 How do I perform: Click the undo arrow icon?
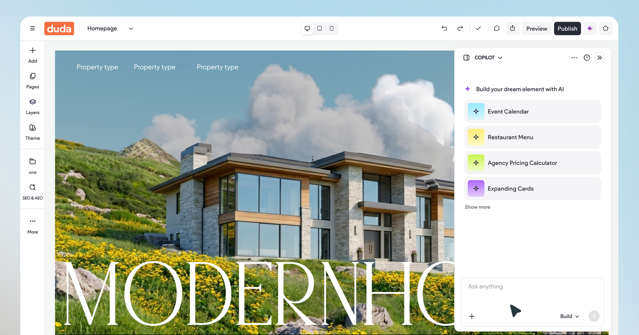444,29
